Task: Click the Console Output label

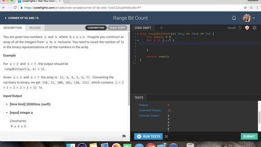Action: [x=149, y=116]
